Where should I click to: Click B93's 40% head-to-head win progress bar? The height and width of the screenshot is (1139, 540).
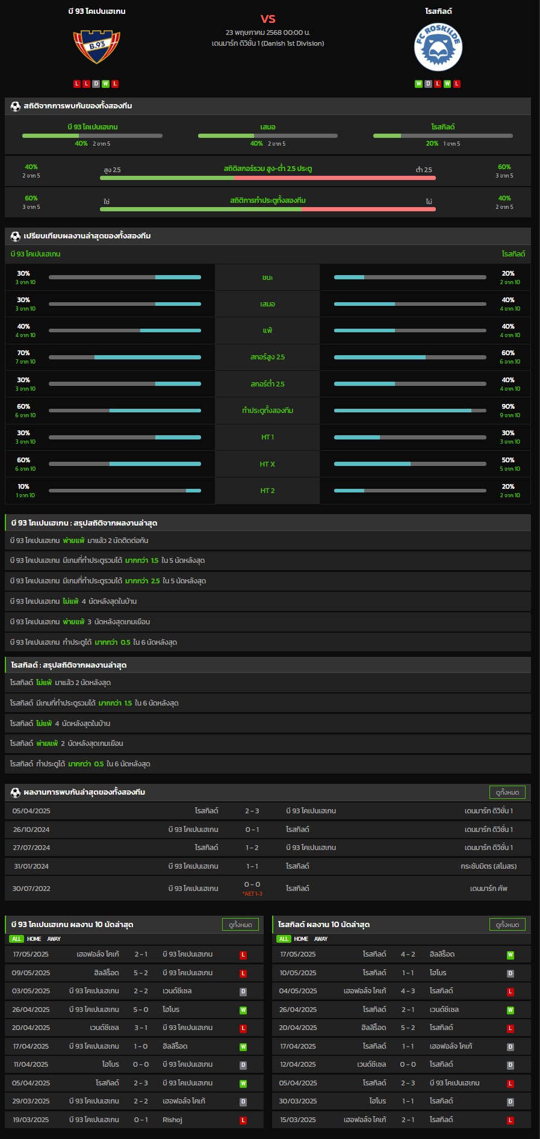92,136
